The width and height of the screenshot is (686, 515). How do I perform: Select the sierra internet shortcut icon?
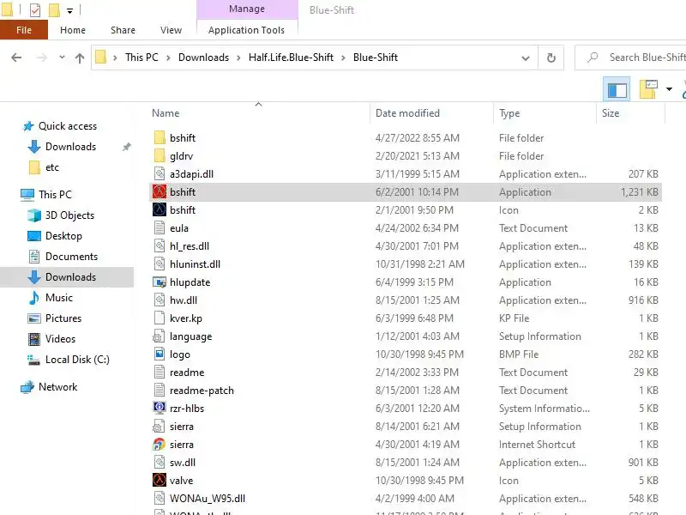pos(159,444)
